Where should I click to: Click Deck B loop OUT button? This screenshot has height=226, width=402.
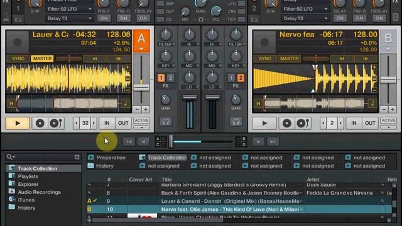370,123
